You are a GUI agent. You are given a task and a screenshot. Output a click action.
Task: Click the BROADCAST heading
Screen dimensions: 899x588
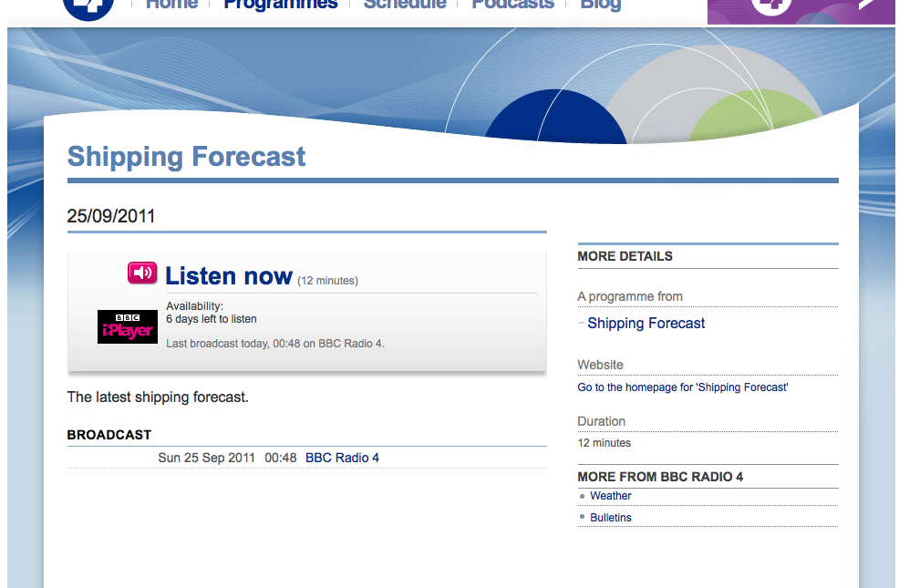pos(108,435)
